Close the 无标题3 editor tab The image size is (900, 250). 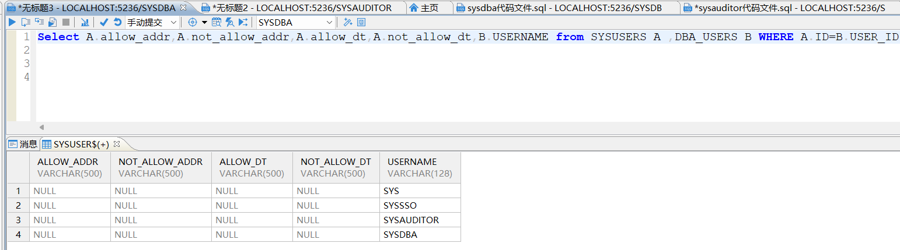coord(183,8)
